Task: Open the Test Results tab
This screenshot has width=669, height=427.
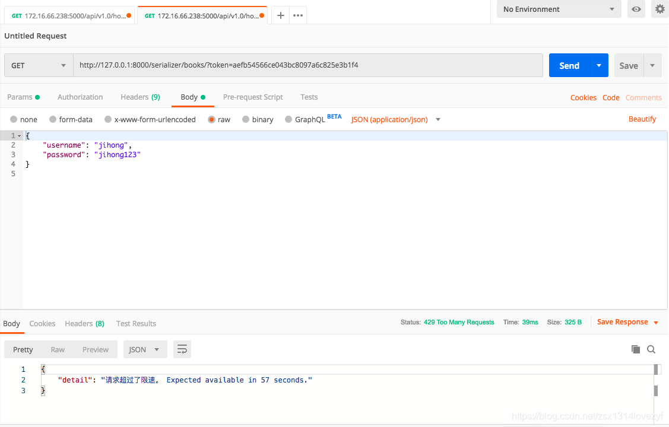Action: [136, 323]
